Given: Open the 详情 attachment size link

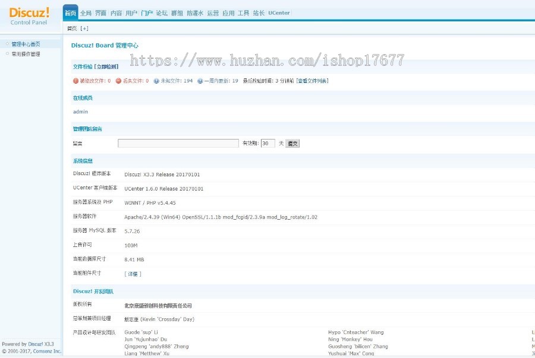Looking at the screenshot, I should [x=133, y=274].
